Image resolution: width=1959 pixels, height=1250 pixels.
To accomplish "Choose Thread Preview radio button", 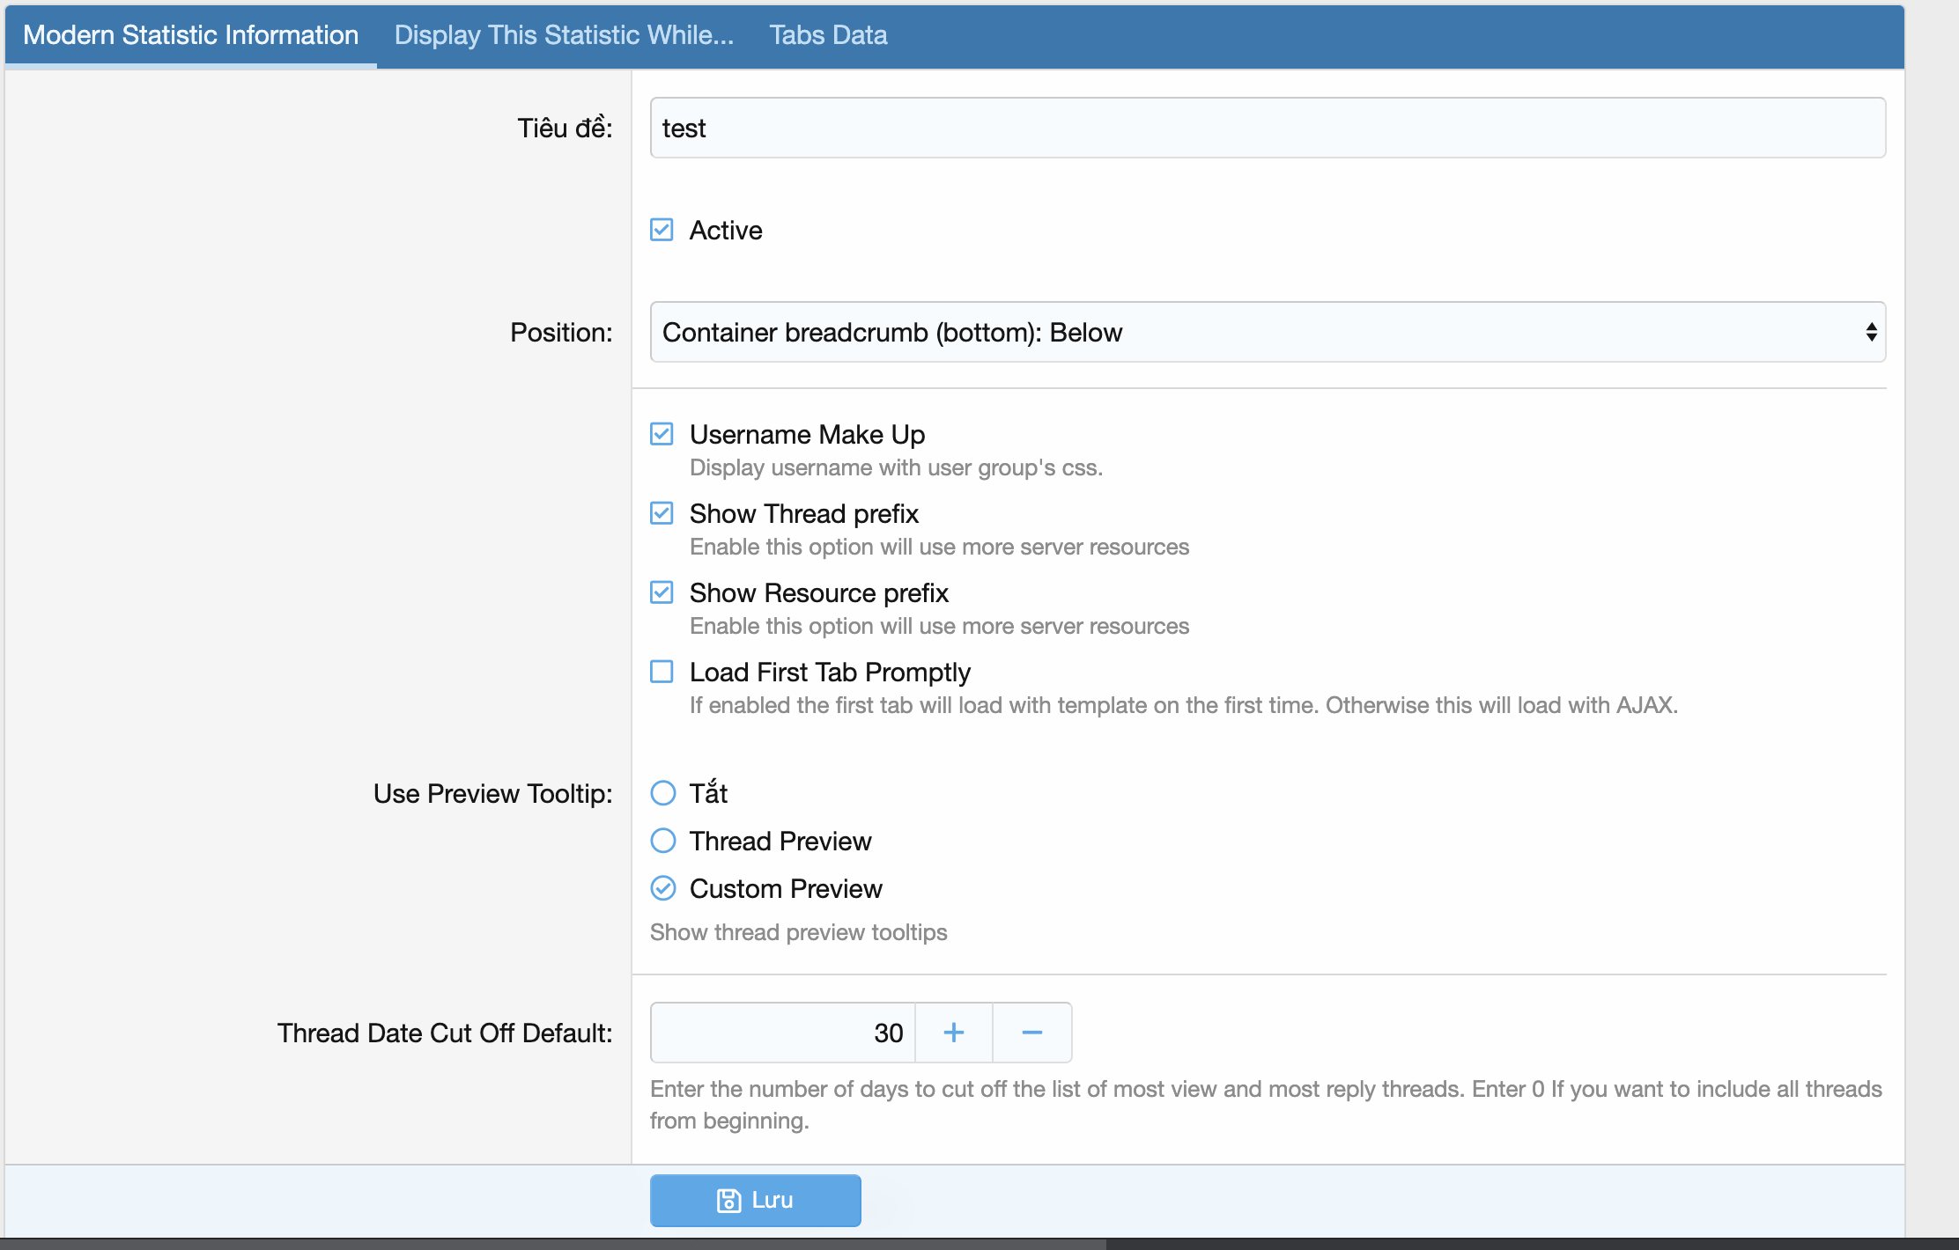I will click(662, 841).
